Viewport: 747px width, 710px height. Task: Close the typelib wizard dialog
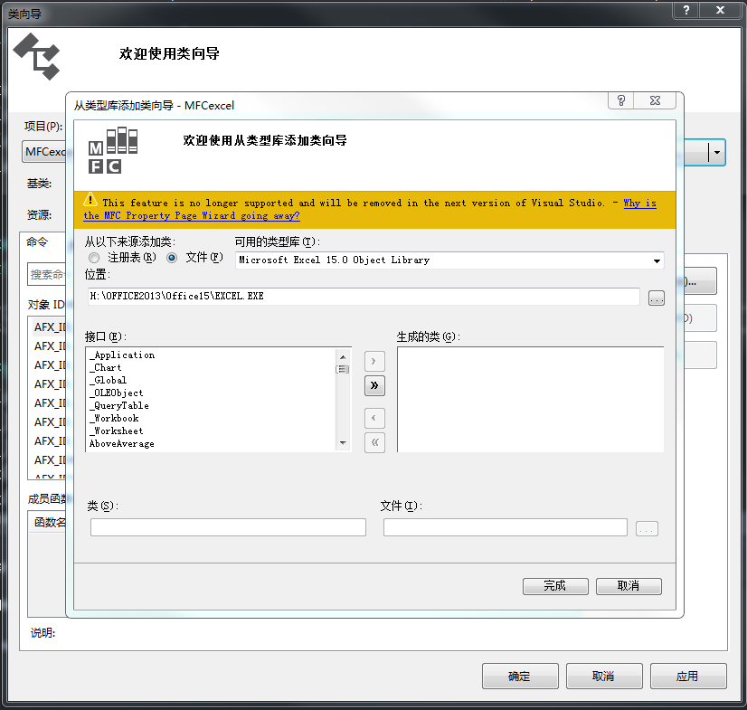(655, 100)
